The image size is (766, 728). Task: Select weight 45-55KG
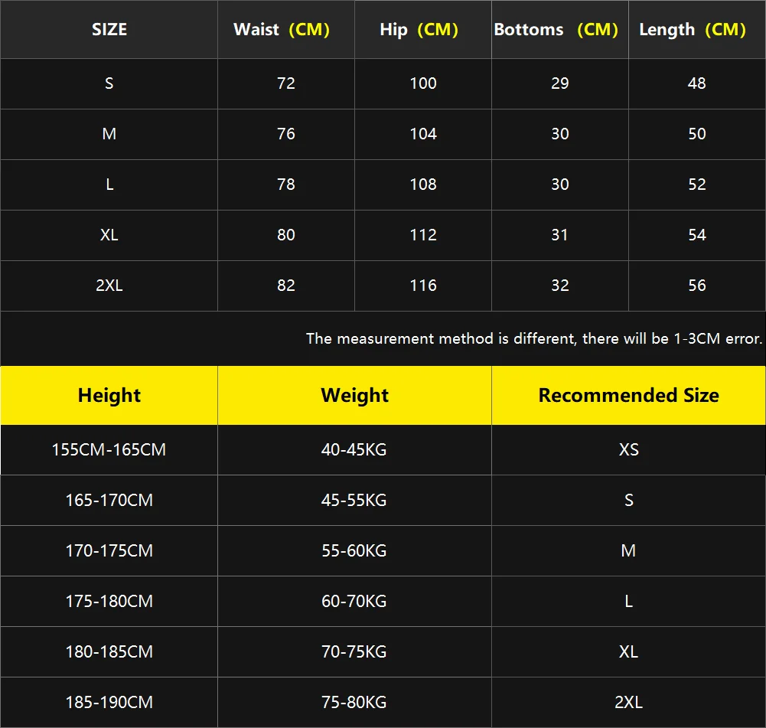(x=354, y=501)
